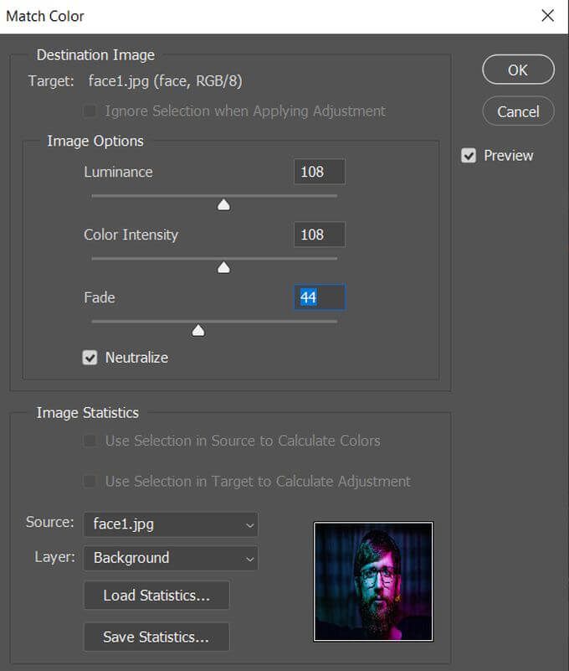Click the Luminance slider track right end
The image size is (569, 671).
coord(333,196)
